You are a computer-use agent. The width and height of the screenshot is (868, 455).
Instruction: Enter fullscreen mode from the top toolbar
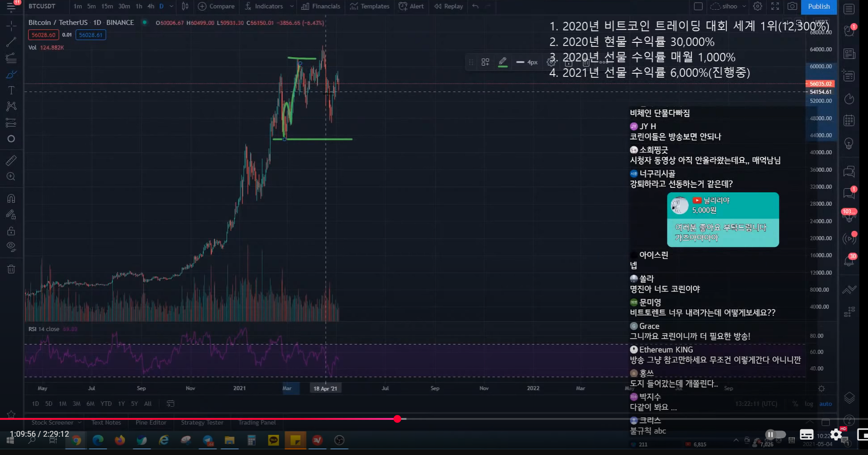click(x=775, y=6)
